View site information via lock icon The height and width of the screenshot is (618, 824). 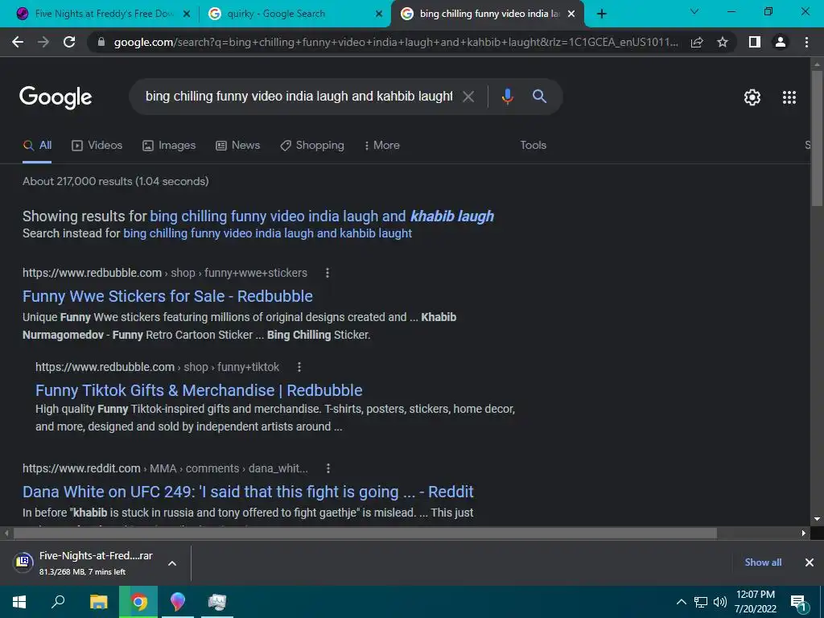tap(101, 42)
